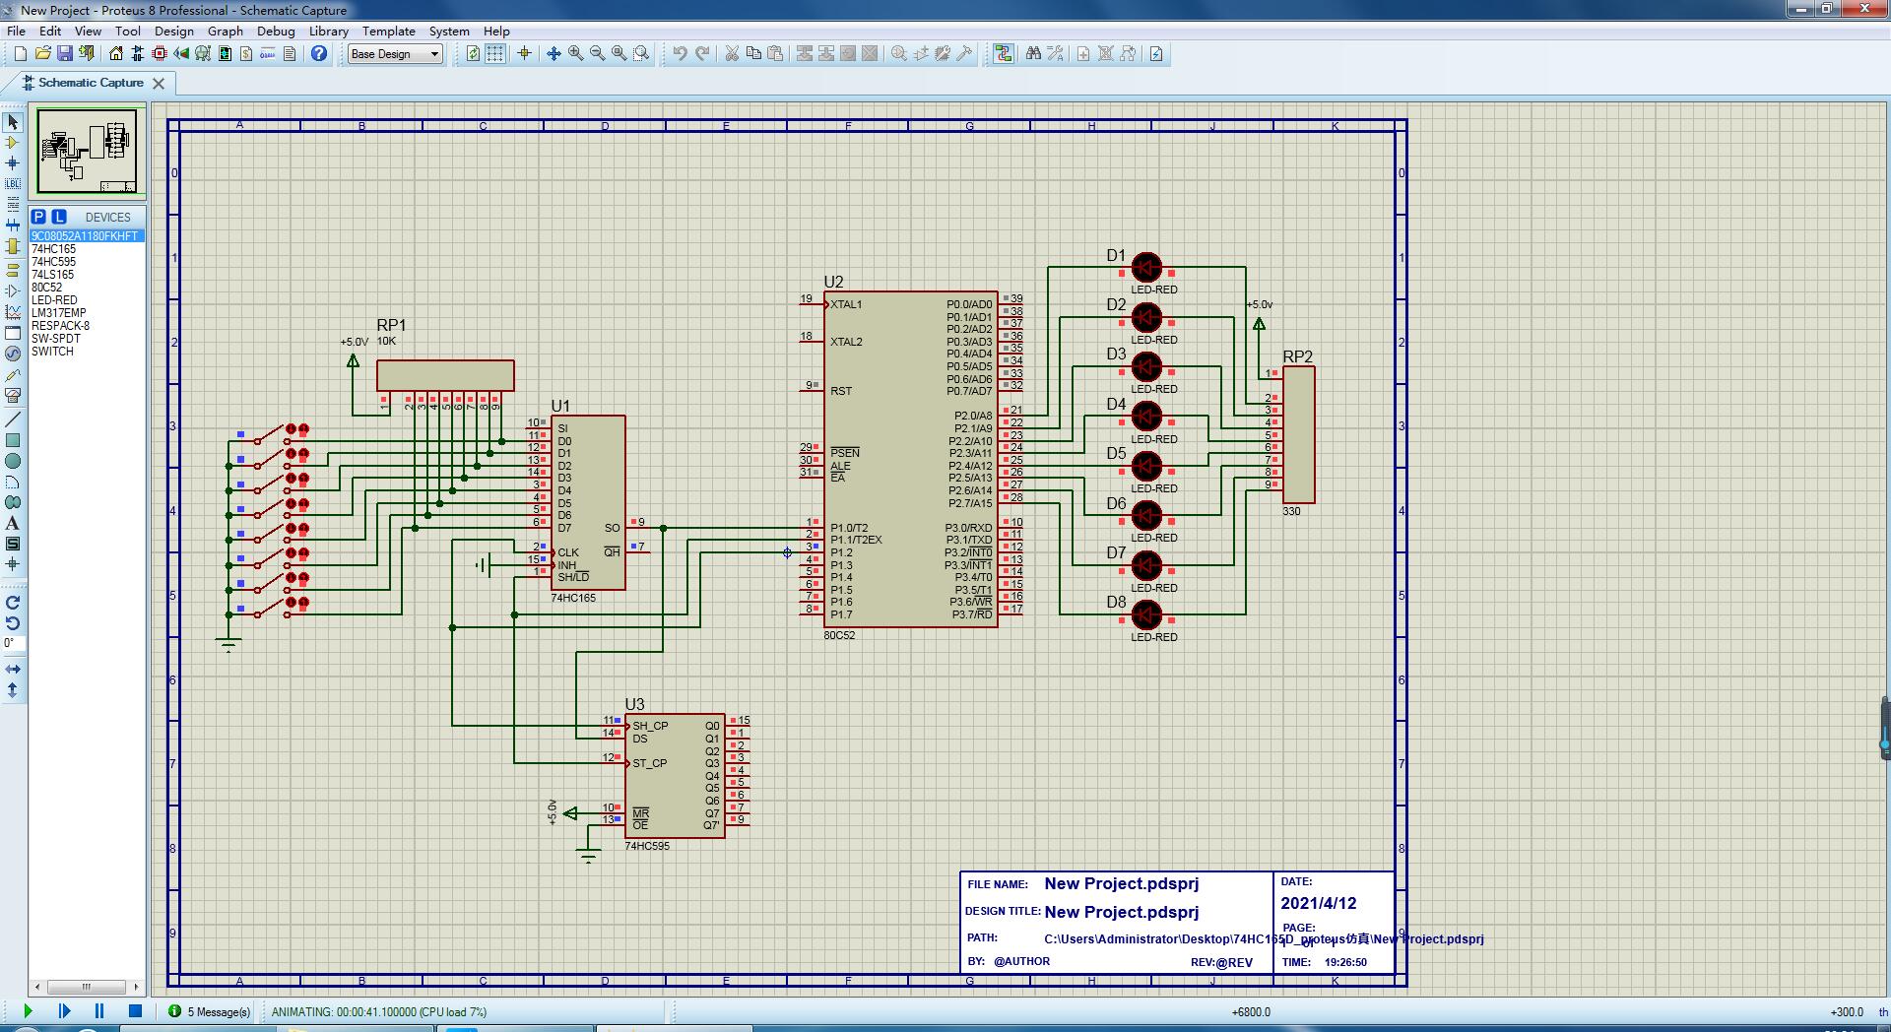The image size is (1891, 1032).
Task: Choose the Generator mode tool
Action: (x=13, y=354)
